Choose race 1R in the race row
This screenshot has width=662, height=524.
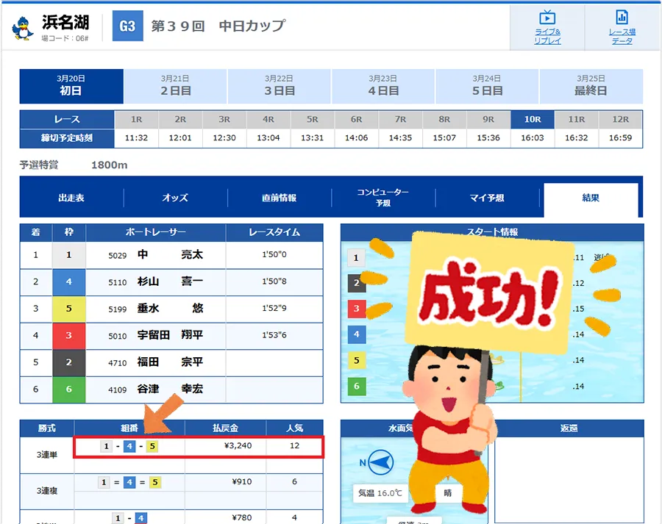(137, 119)
